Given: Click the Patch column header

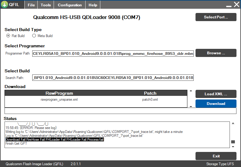Looking at the screenshot, I should [x=150, y=93].
